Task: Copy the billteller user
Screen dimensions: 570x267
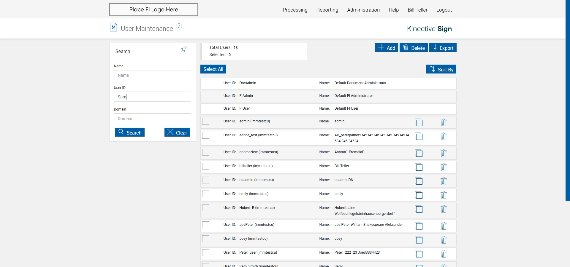Action: click(x=419, y=167)
